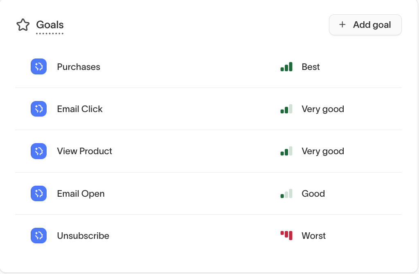Select the View Product goal name

(84, 151)
